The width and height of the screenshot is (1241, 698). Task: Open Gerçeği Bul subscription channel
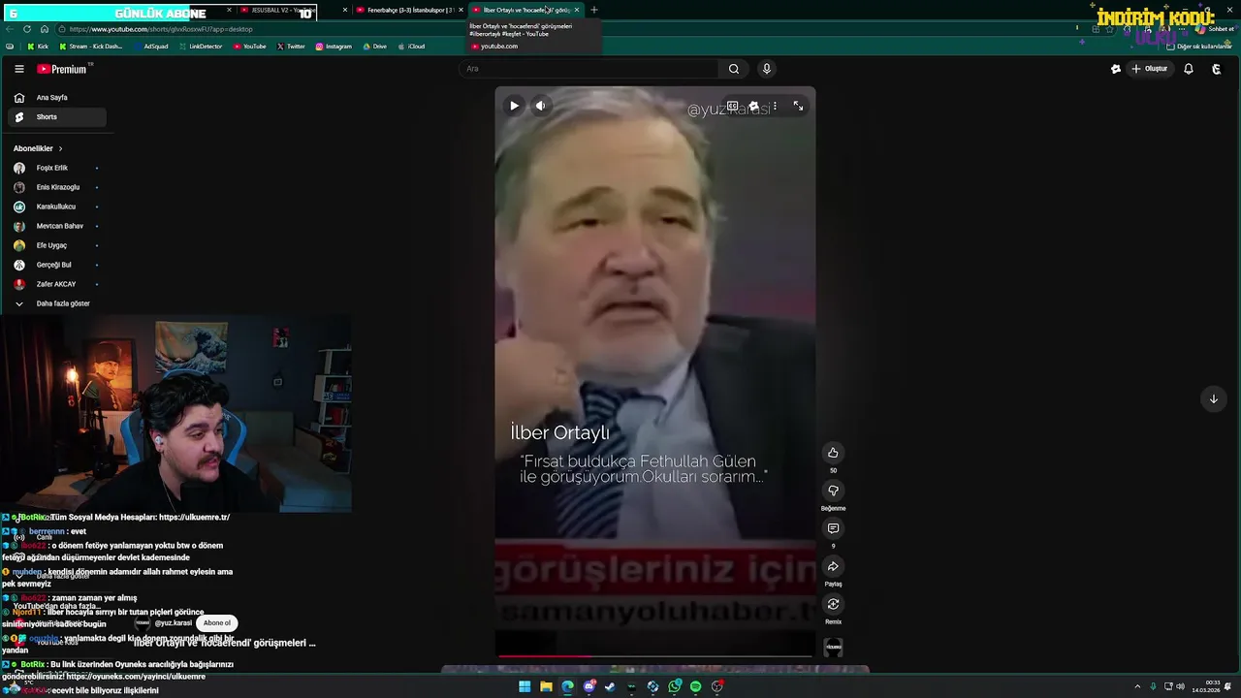(x=57, y=265)
